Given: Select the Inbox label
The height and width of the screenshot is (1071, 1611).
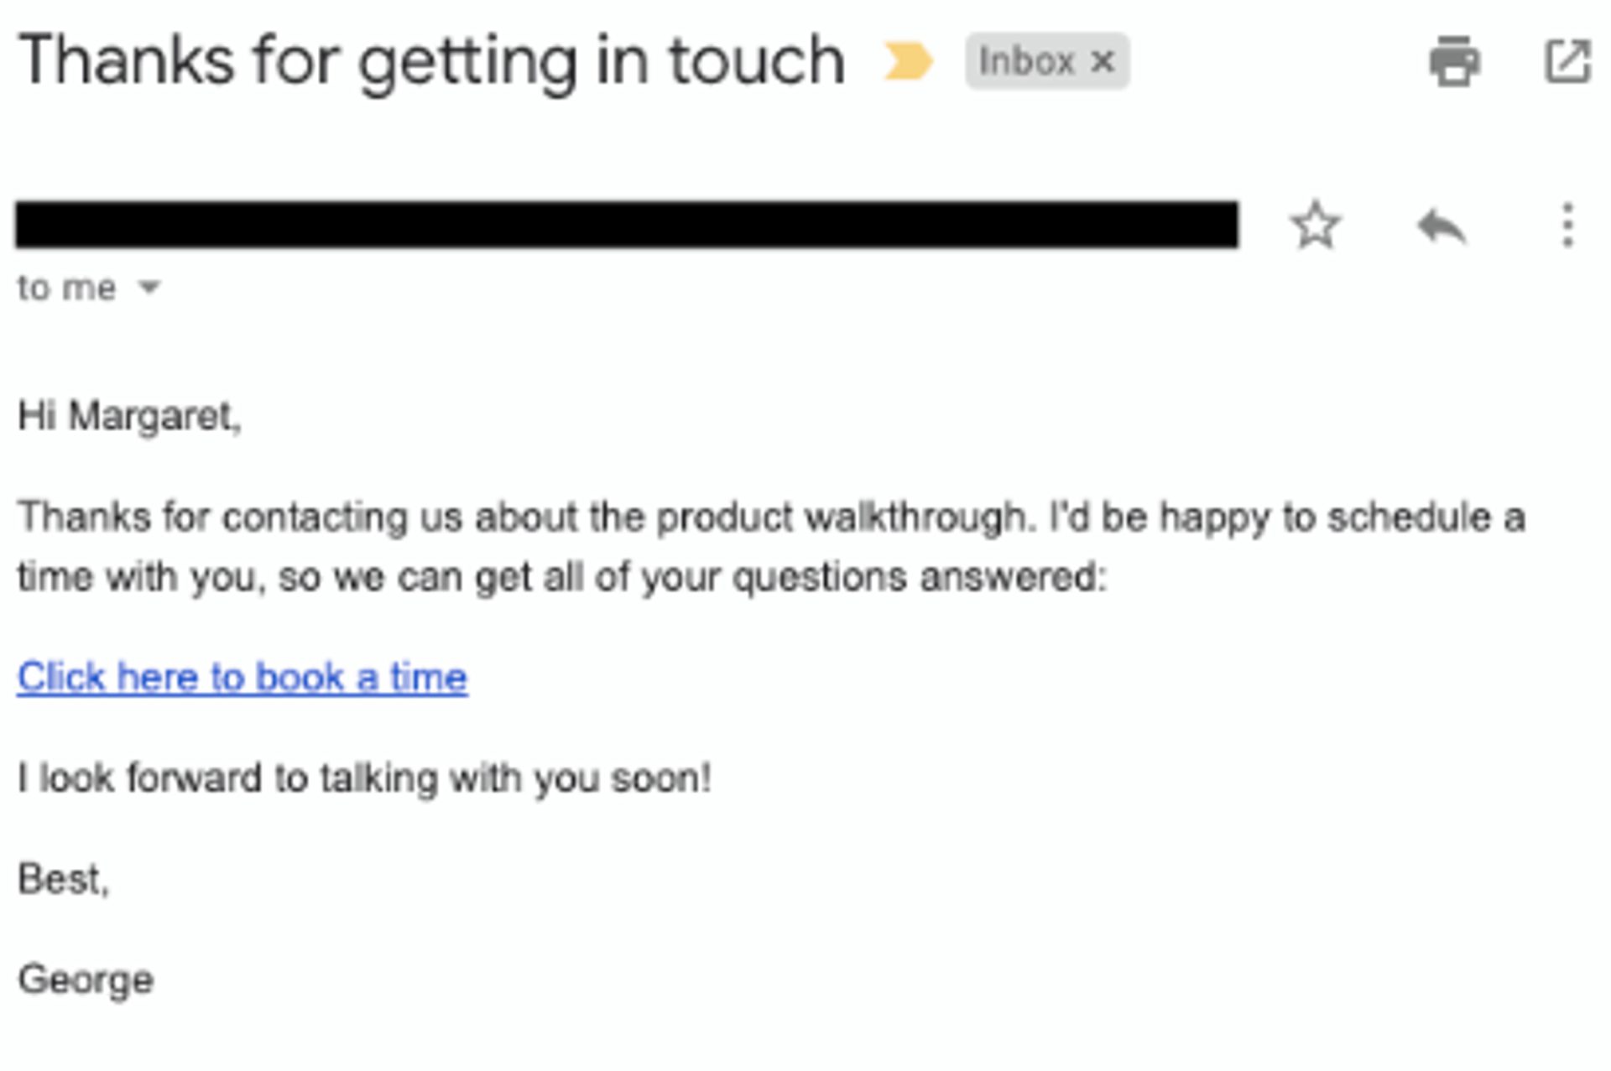Looking at the screenshot, I should tap(1028, 60).
